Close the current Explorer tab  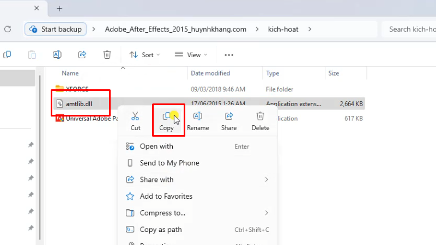37,8
